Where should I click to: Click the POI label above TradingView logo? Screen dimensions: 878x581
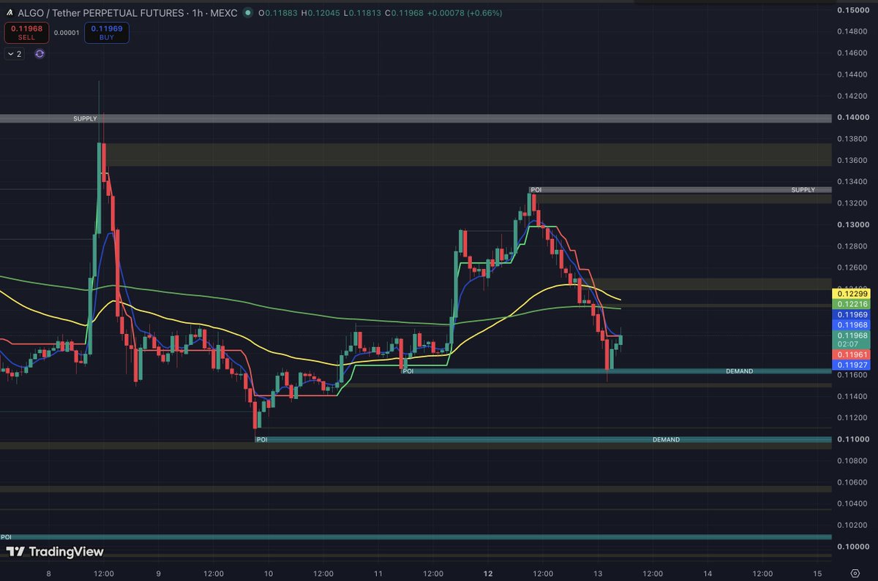tap(6, 537)
